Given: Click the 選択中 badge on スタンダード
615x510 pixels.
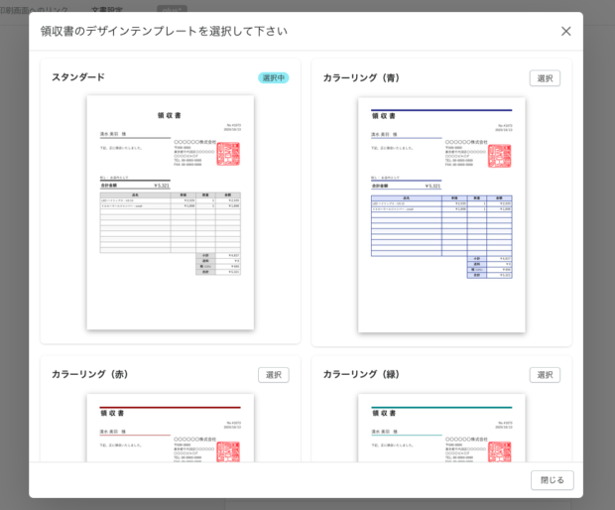Looking at the screenshot, I should click(x=273, y=78).
